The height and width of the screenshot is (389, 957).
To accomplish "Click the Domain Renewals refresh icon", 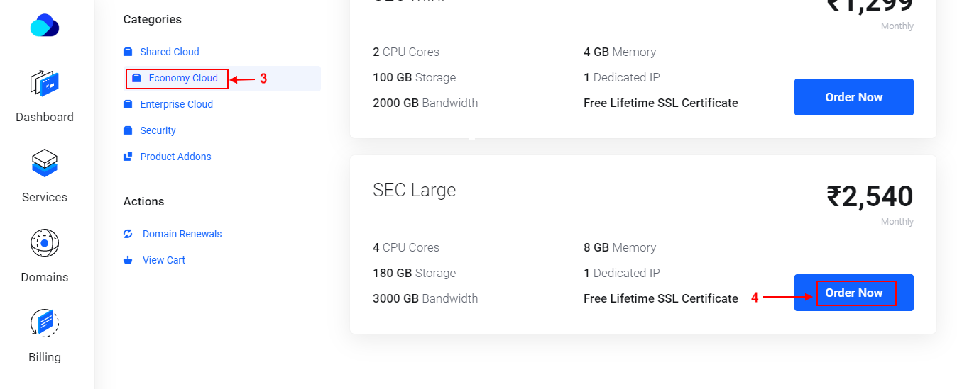I will (x=128, y=234).
